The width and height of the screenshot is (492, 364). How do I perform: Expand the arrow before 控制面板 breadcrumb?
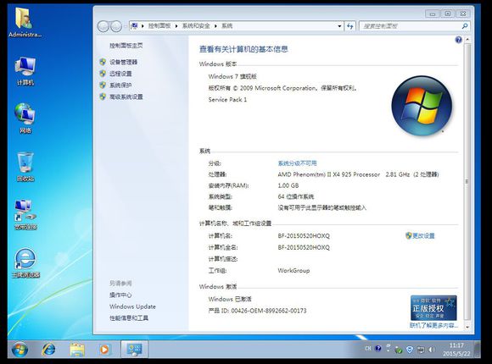pyautogui.click(x=143, y=26)
